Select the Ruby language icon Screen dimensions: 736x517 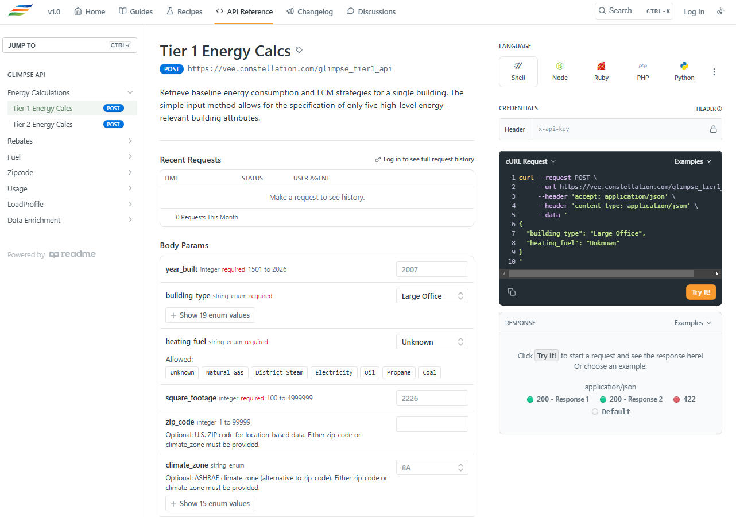click(602, 71)
